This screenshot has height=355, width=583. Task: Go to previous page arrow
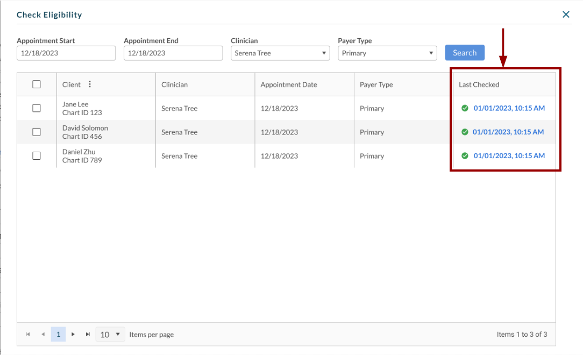click(x=43, y=335)
